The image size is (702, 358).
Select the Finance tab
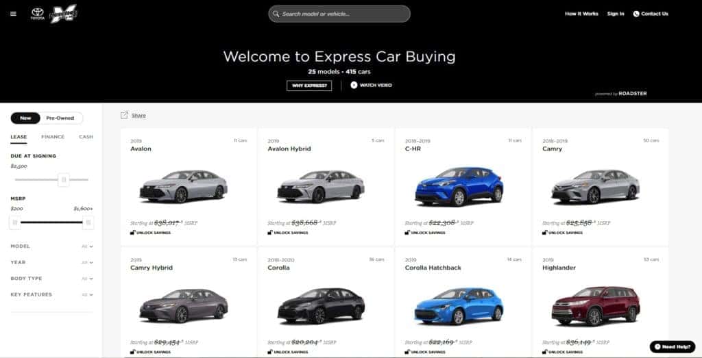pyautogui.click(x=53, y=137)
